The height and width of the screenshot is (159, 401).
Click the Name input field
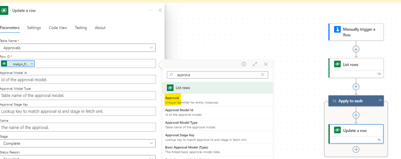(78, 127)
